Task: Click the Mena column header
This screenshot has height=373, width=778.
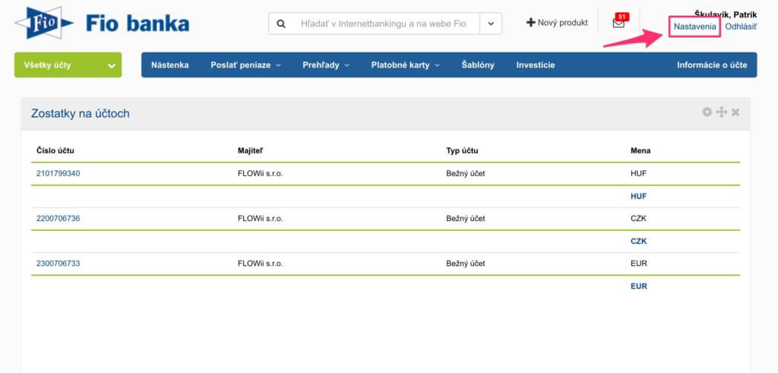Action: tap(640, 150)
